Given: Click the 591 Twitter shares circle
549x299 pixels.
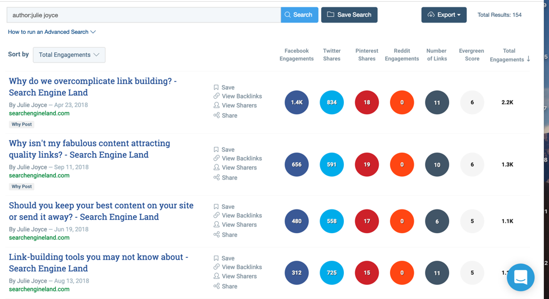Looking at the screenshot, I should point(331,164).
